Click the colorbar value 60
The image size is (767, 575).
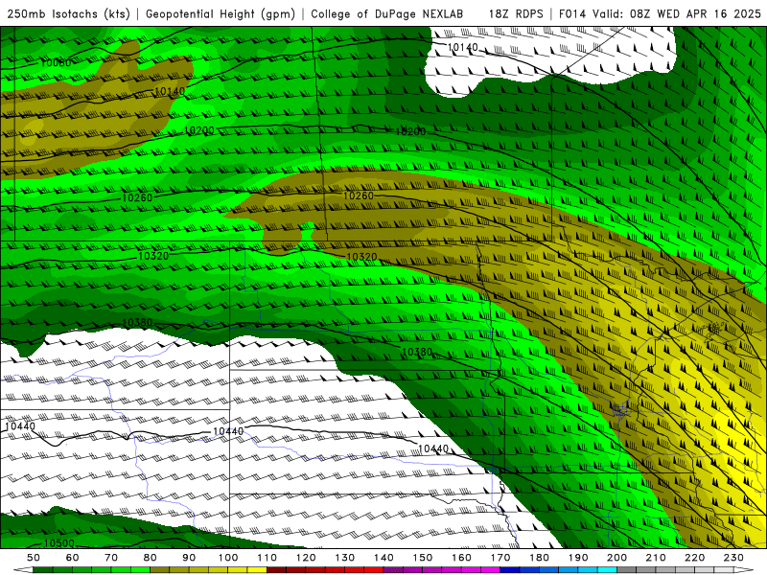coord(73,558)
